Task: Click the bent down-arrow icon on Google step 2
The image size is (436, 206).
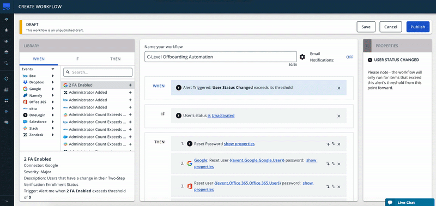Action: tap(328, 163)
